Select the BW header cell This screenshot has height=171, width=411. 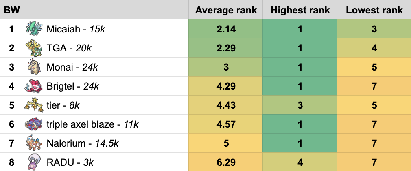coord(12,10)
